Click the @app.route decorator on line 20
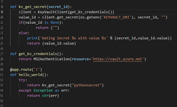177x107 pixels. tap(26, 69)
